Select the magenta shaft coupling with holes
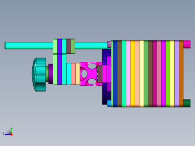 (x=91, y=74)
